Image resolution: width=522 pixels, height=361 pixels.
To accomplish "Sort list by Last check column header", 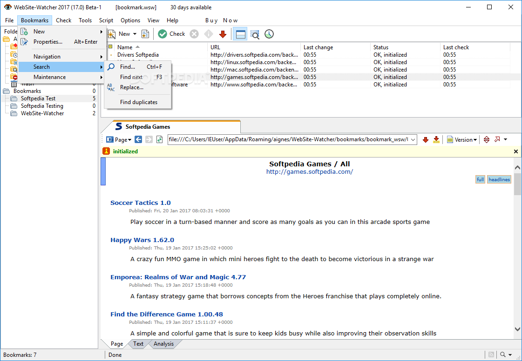I will click(x=475, y=47).
